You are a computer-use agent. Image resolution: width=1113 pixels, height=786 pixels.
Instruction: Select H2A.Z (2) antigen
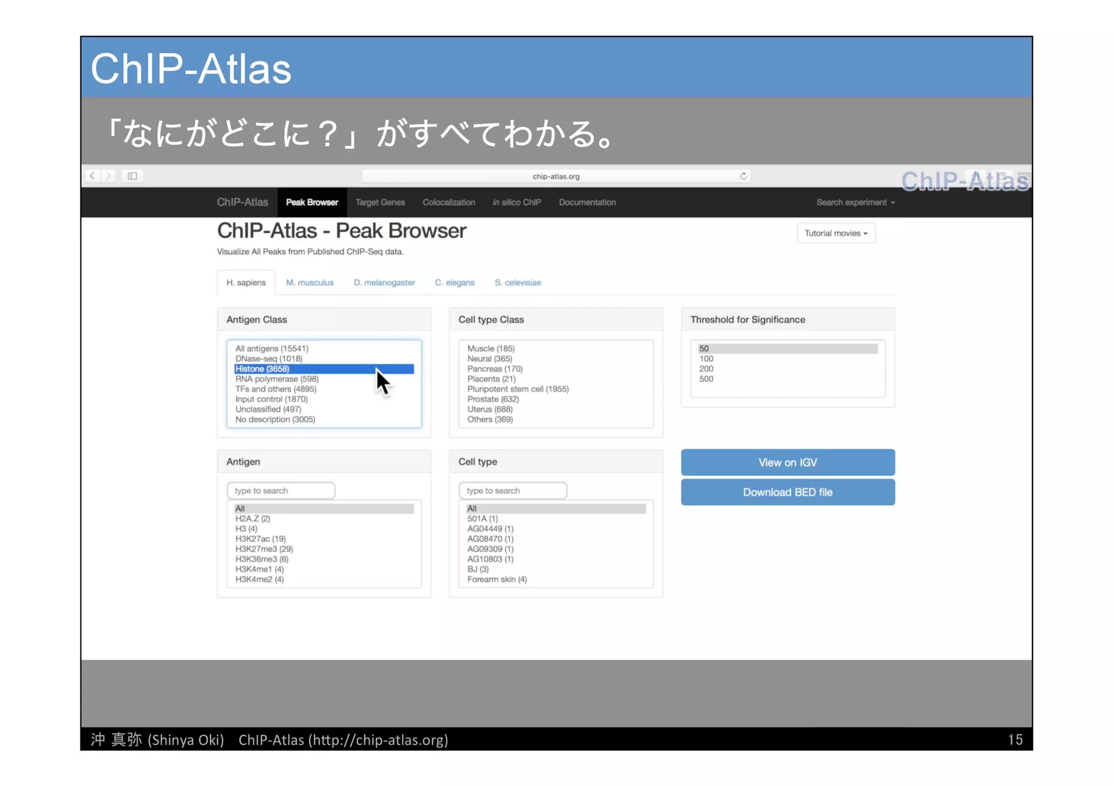[x=324, y=519]
